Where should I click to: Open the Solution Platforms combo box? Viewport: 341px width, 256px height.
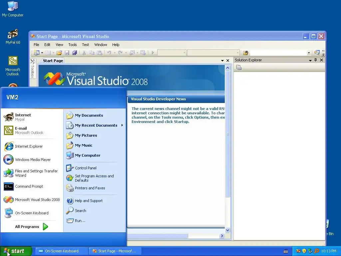(x=213, y=53)
